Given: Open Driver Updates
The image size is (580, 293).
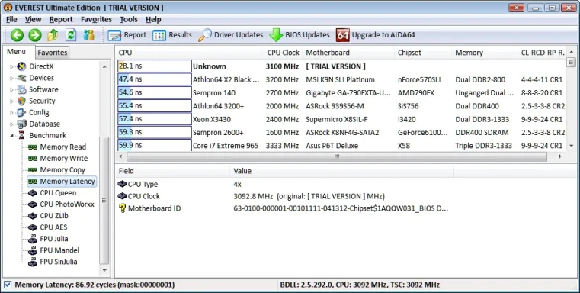Looking at the screenshot, I should pos(230,35).
